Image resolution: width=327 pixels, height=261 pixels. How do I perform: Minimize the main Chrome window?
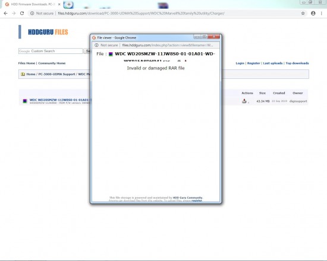point(304,2)
